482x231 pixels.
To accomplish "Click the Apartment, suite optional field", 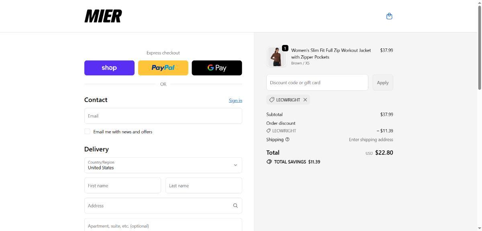I will tap(163, 225).
